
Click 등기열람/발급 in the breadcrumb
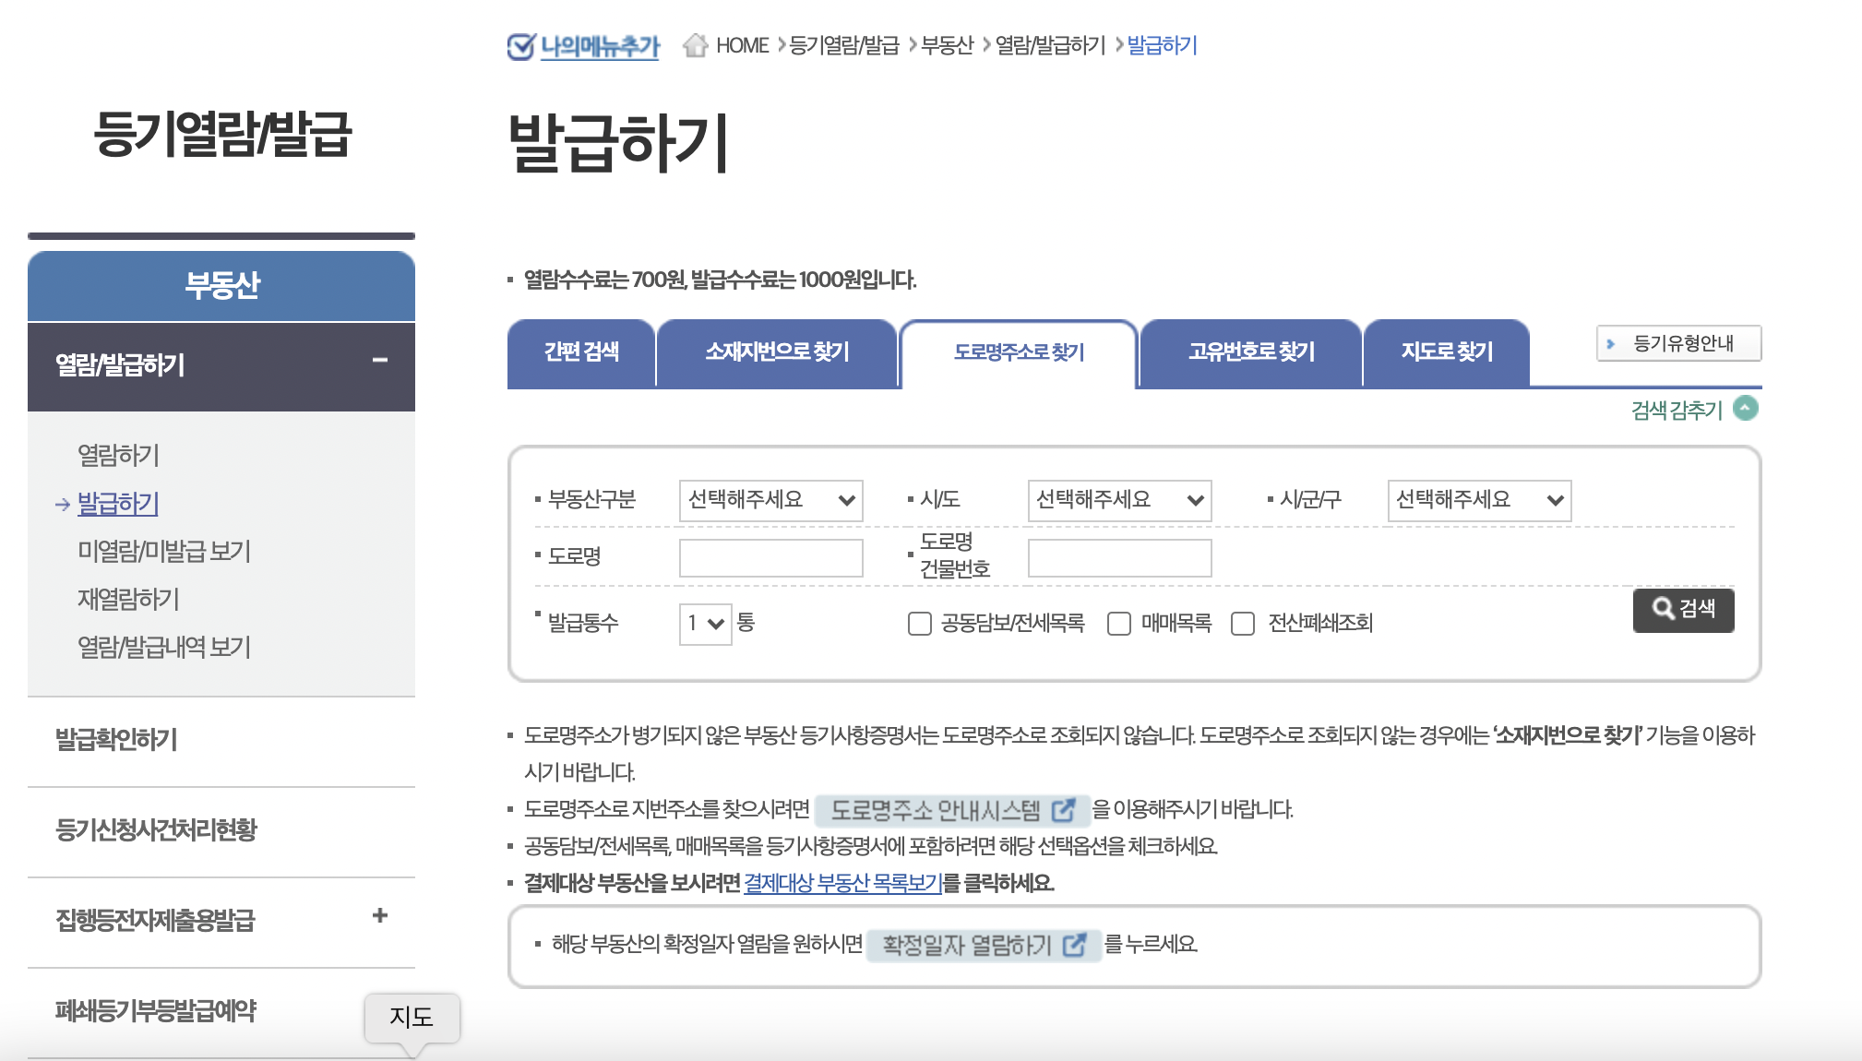pos(844,45)
